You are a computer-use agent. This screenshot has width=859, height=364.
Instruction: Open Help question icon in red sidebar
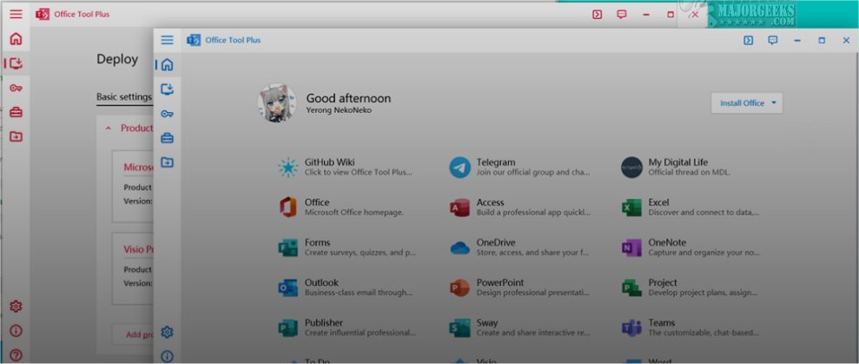point(16,355)
